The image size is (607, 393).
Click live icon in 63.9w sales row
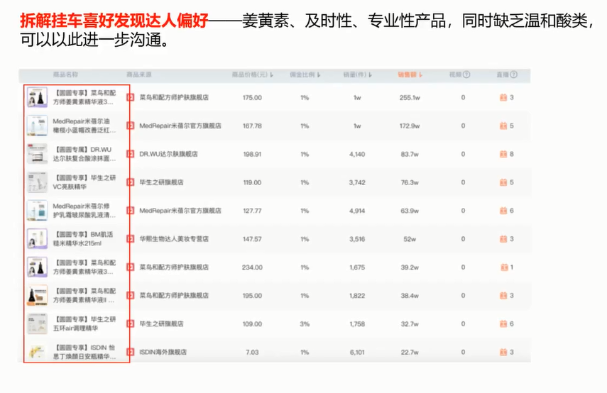click(503, 211)
